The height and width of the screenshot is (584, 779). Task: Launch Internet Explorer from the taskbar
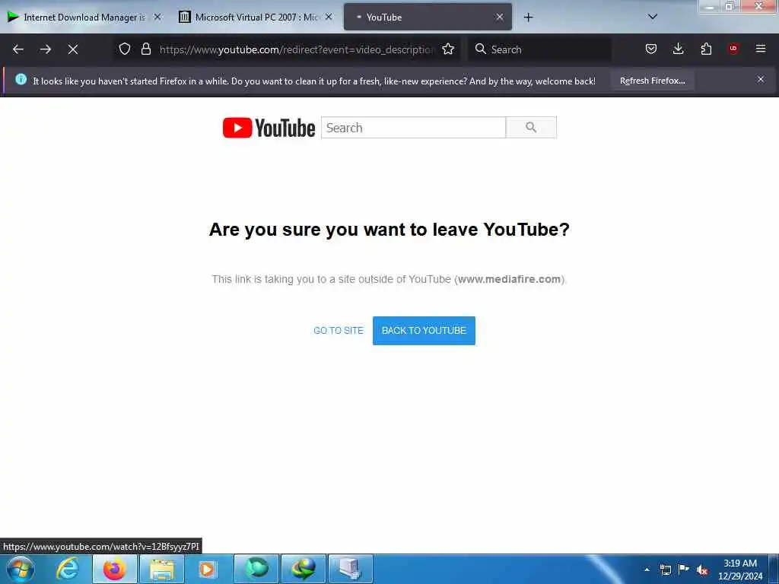(68, 569)
